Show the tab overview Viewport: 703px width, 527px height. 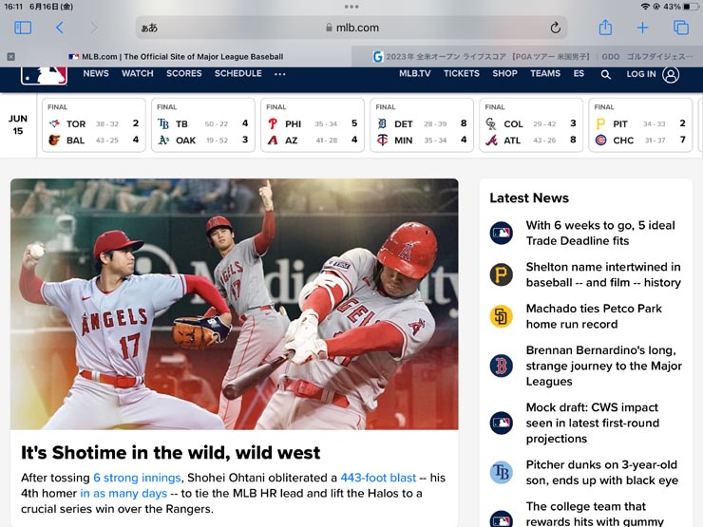[681, 28]
